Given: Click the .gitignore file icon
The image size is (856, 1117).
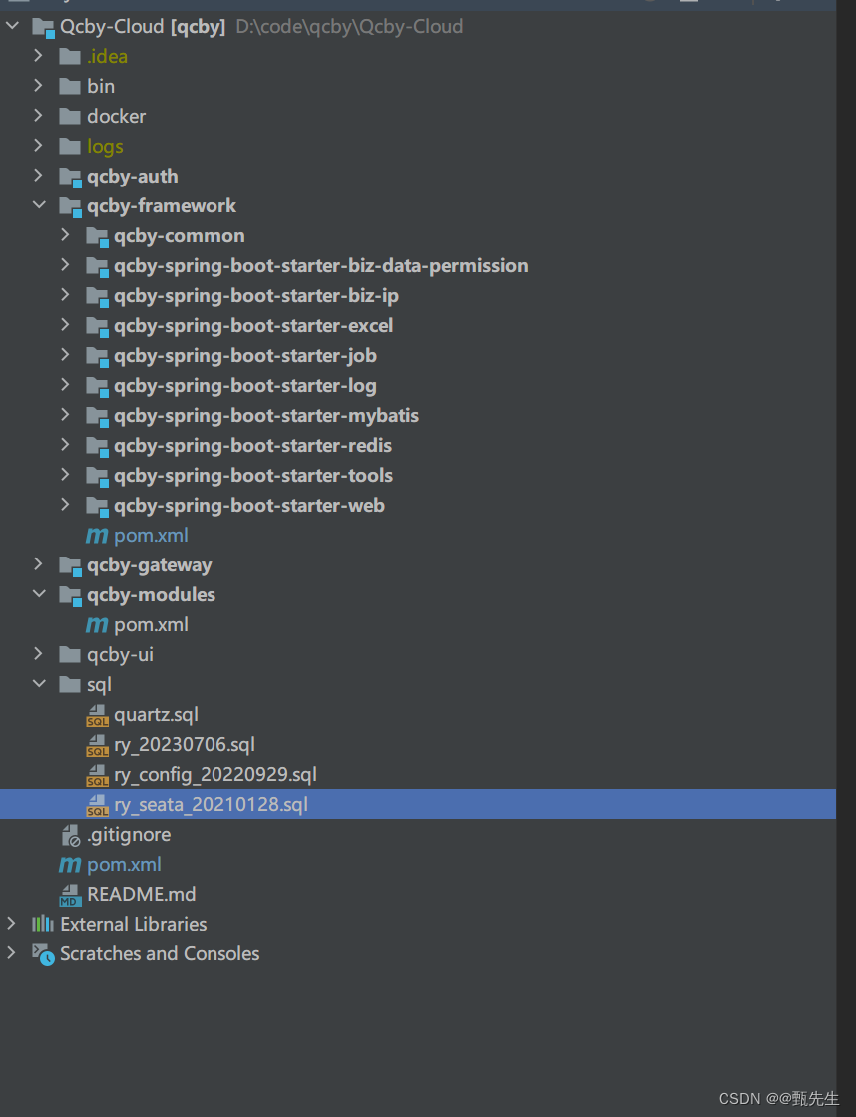Looking at the screenshot, I should coord(69,834).
